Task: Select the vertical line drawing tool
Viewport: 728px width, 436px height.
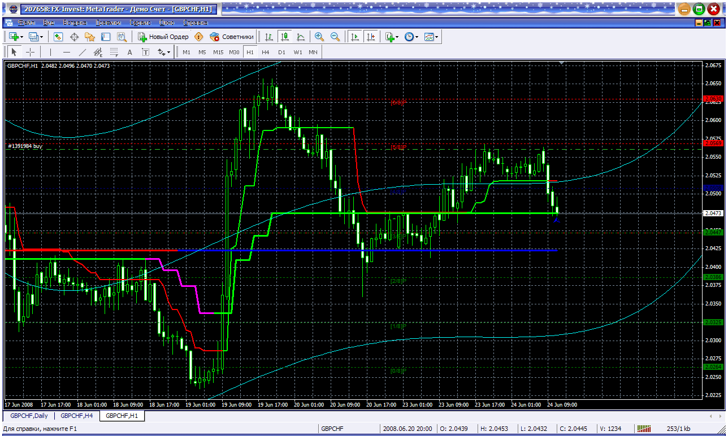Action: (50, 52)
